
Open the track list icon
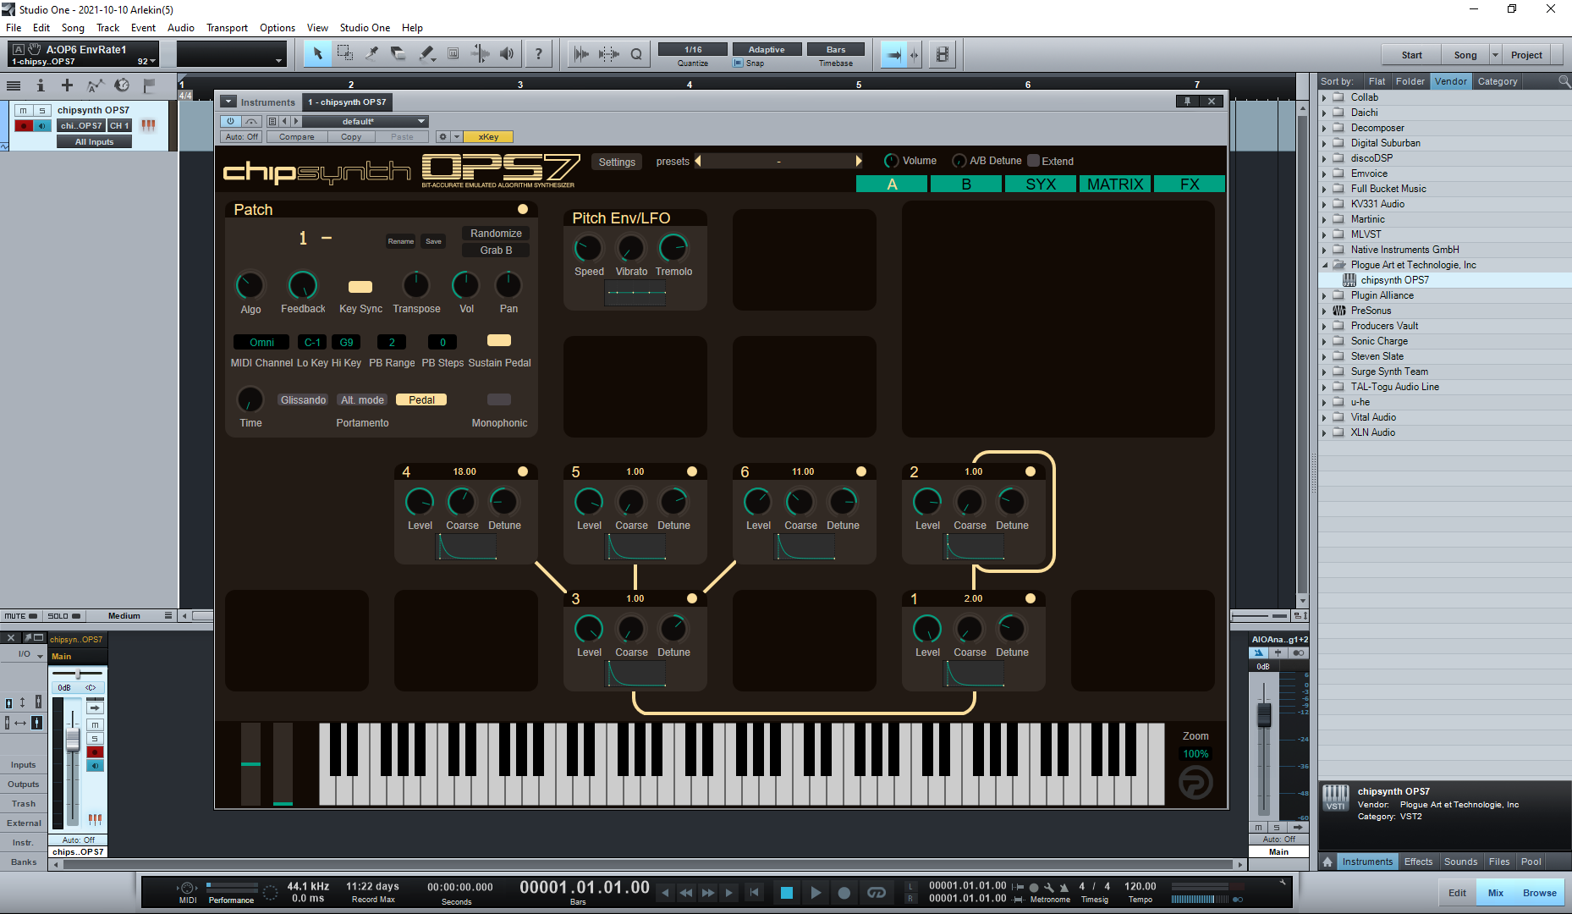[14, 85]
